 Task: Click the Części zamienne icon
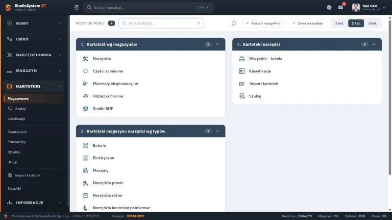pyautogui.click(x=85, y=71)
